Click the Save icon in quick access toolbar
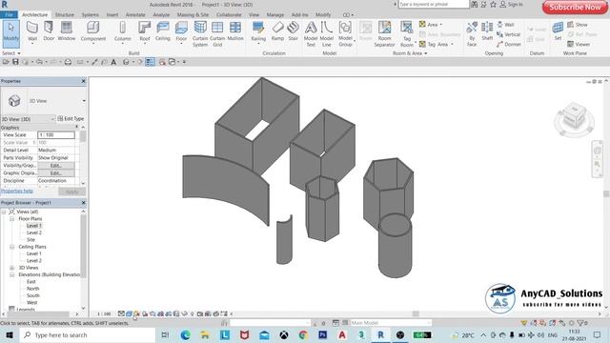 15,62
